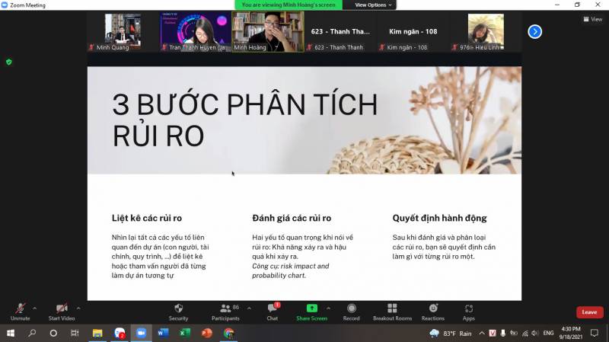Start recording with the Record button
This screenshot has width=609, height=342.
[351, 308]
